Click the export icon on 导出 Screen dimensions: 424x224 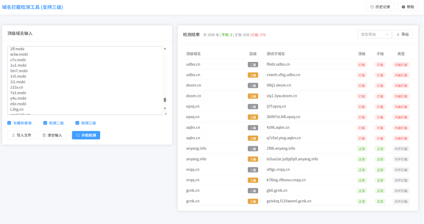coord(398,34)
